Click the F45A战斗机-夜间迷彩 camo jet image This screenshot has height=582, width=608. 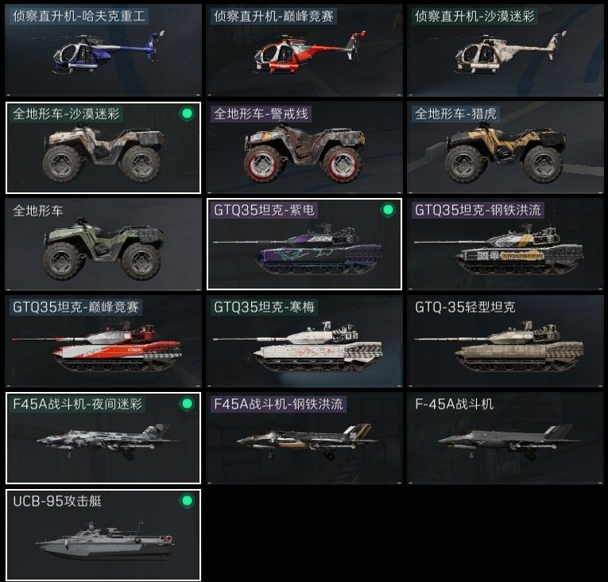pos(106,441)
